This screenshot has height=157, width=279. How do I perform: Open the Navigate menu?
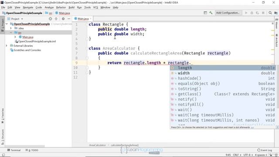28,7
